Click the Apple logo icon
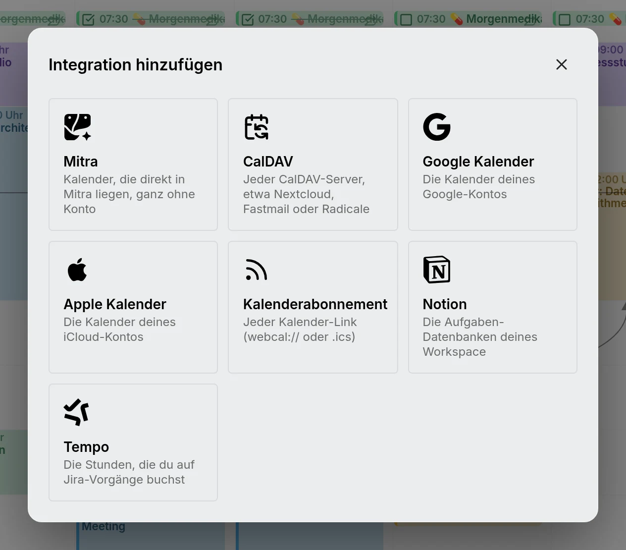The image size is (626, 550). (x=77, y=270)
